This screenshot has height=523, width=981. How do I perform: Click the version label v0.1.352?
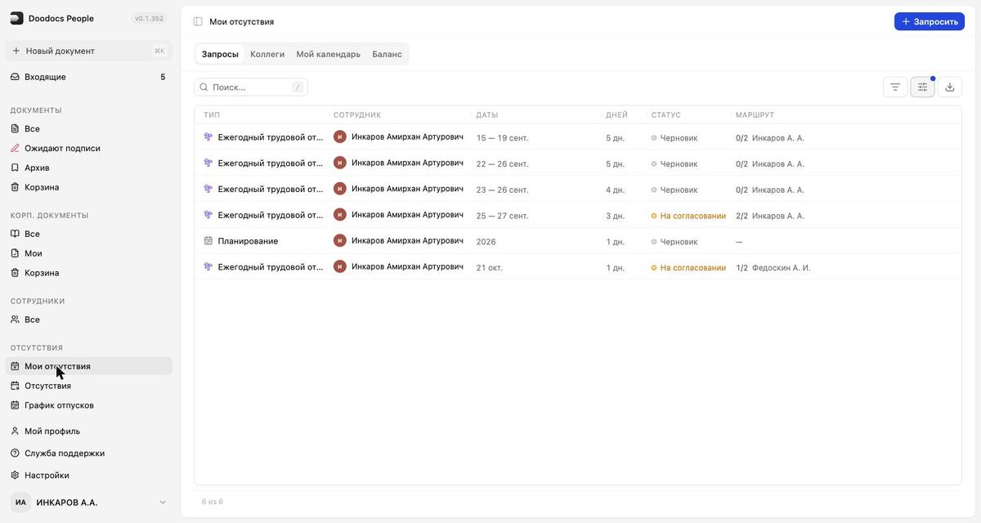coord(150,18)
